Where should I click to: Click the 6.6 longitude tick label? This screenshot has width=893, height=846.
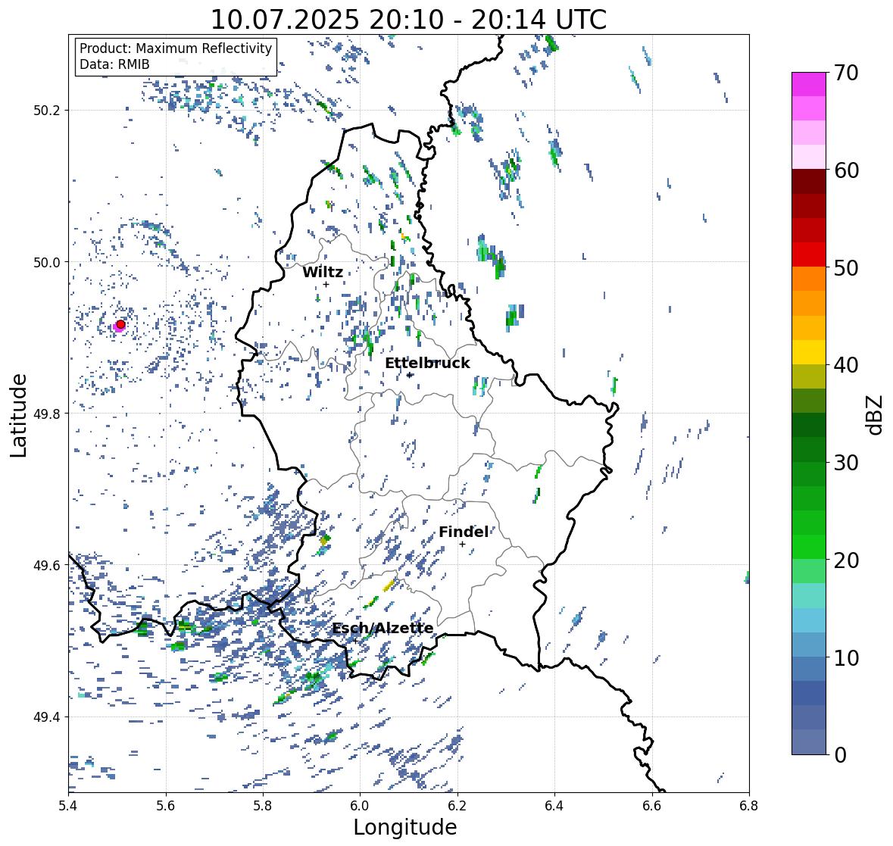651,805
